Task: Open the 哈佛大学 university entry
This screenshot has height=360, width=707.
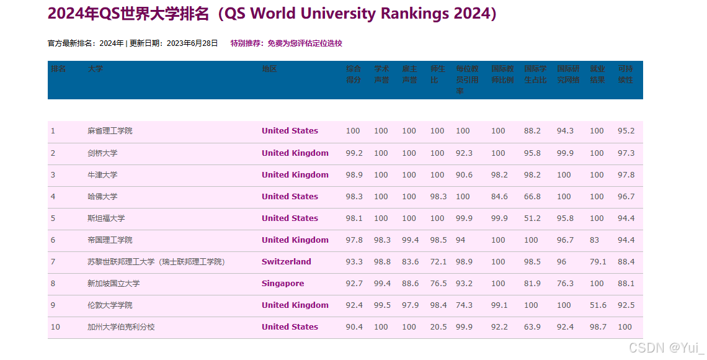Action: tap(102, 196)
